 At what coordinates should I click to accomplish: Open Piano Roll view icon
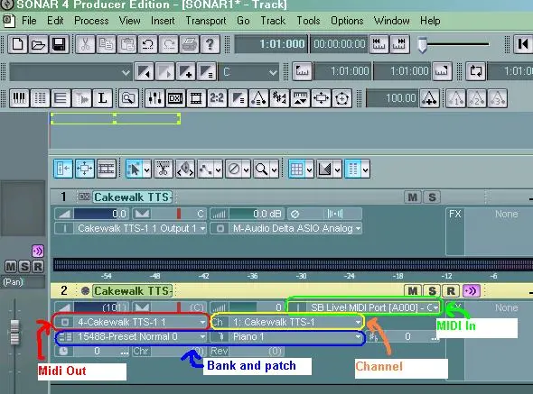pos(19,98)
